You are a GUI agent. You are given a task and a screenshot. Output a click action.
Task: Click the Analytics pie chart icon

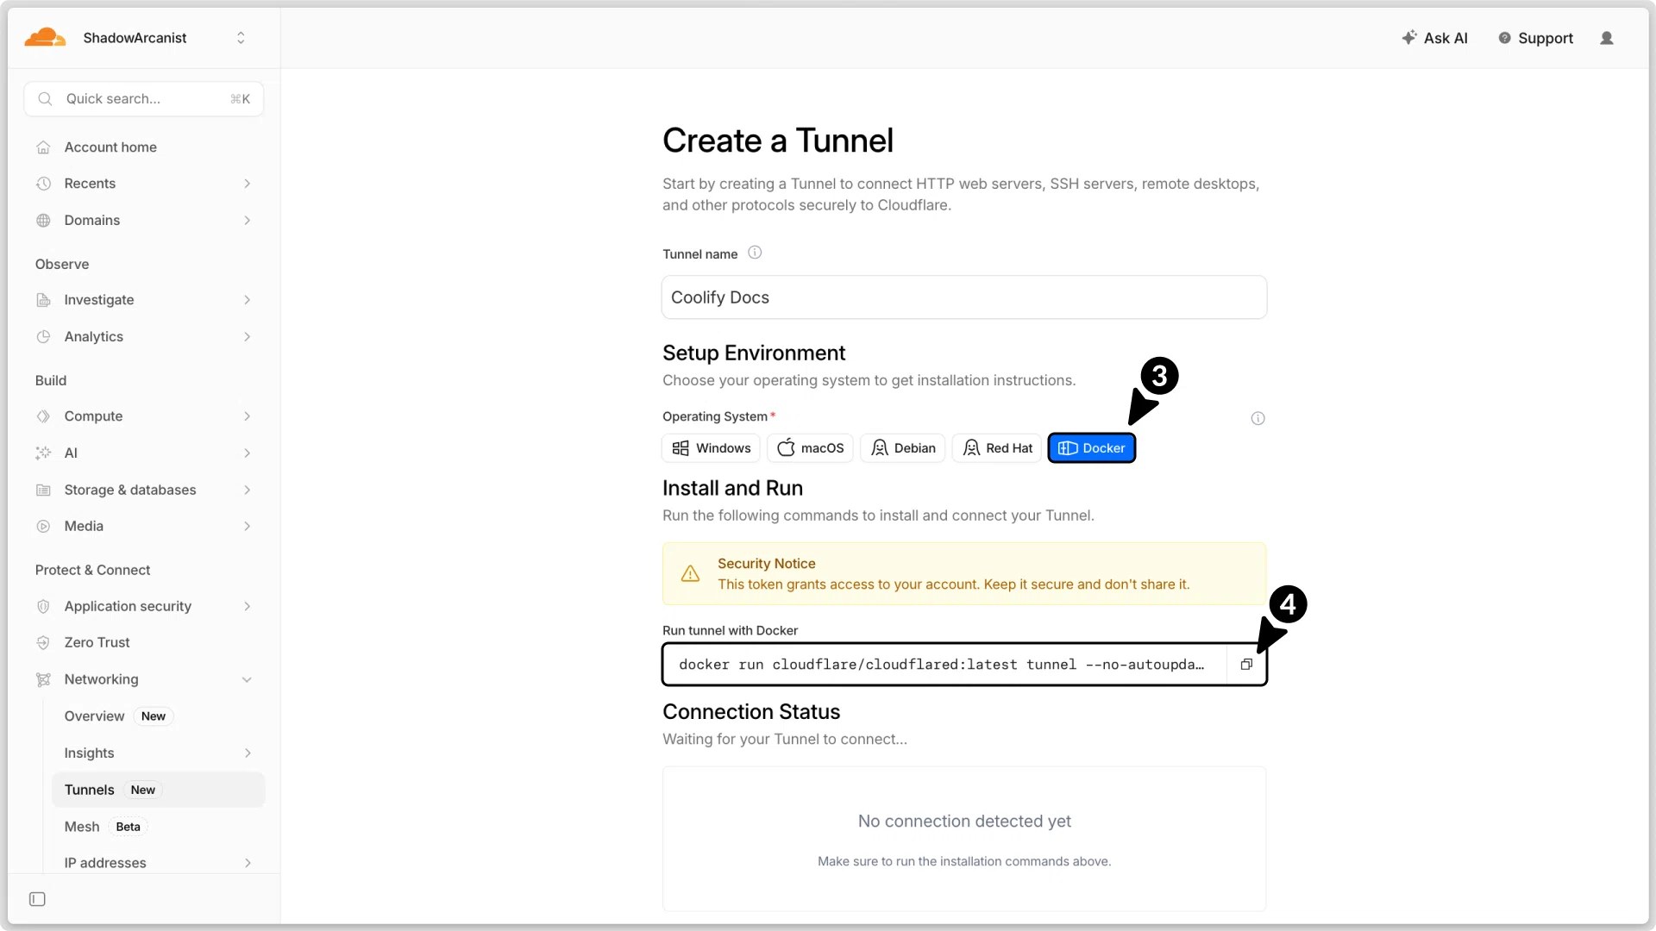tap(43, 337)
